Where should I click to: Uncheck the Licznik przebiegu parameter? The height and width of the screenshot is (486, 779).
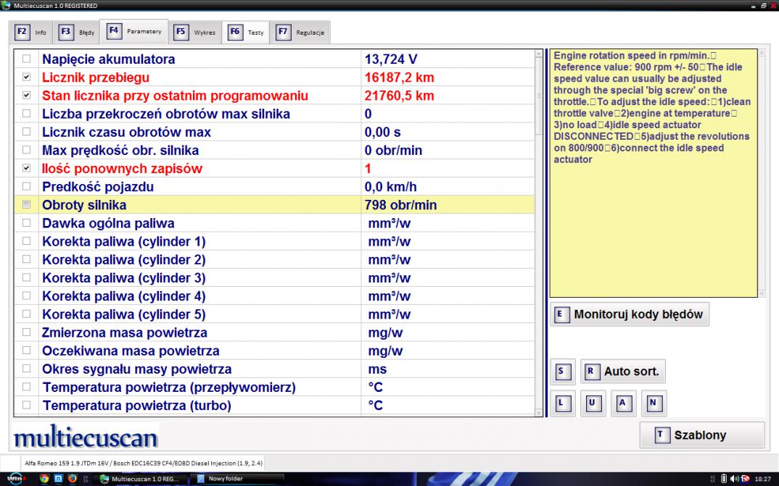click(27, 77)
